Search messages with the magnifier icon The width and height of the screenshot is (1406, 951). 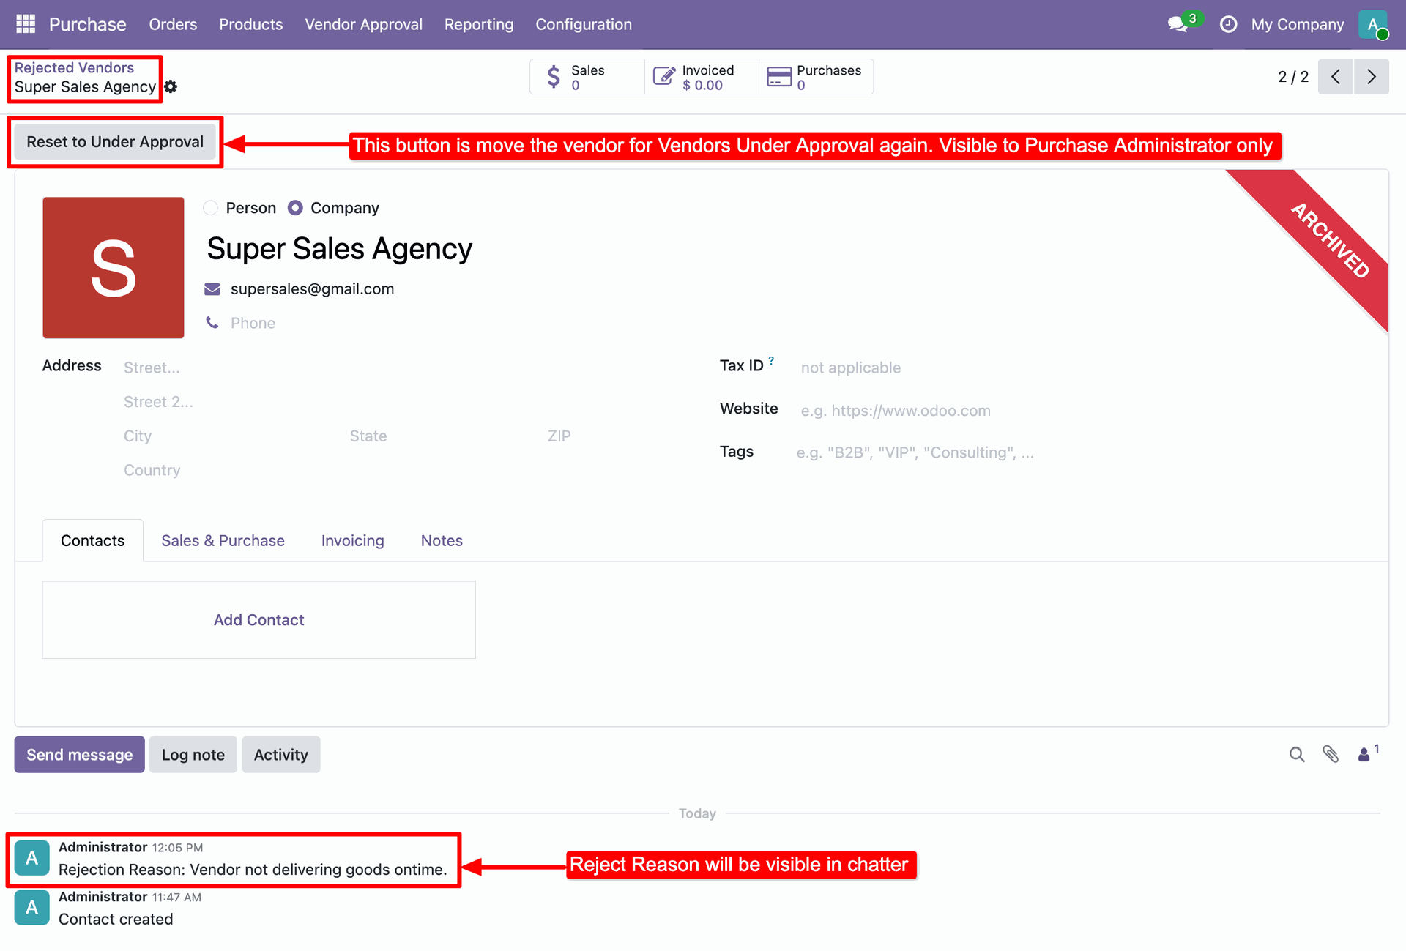(1296, 754)
